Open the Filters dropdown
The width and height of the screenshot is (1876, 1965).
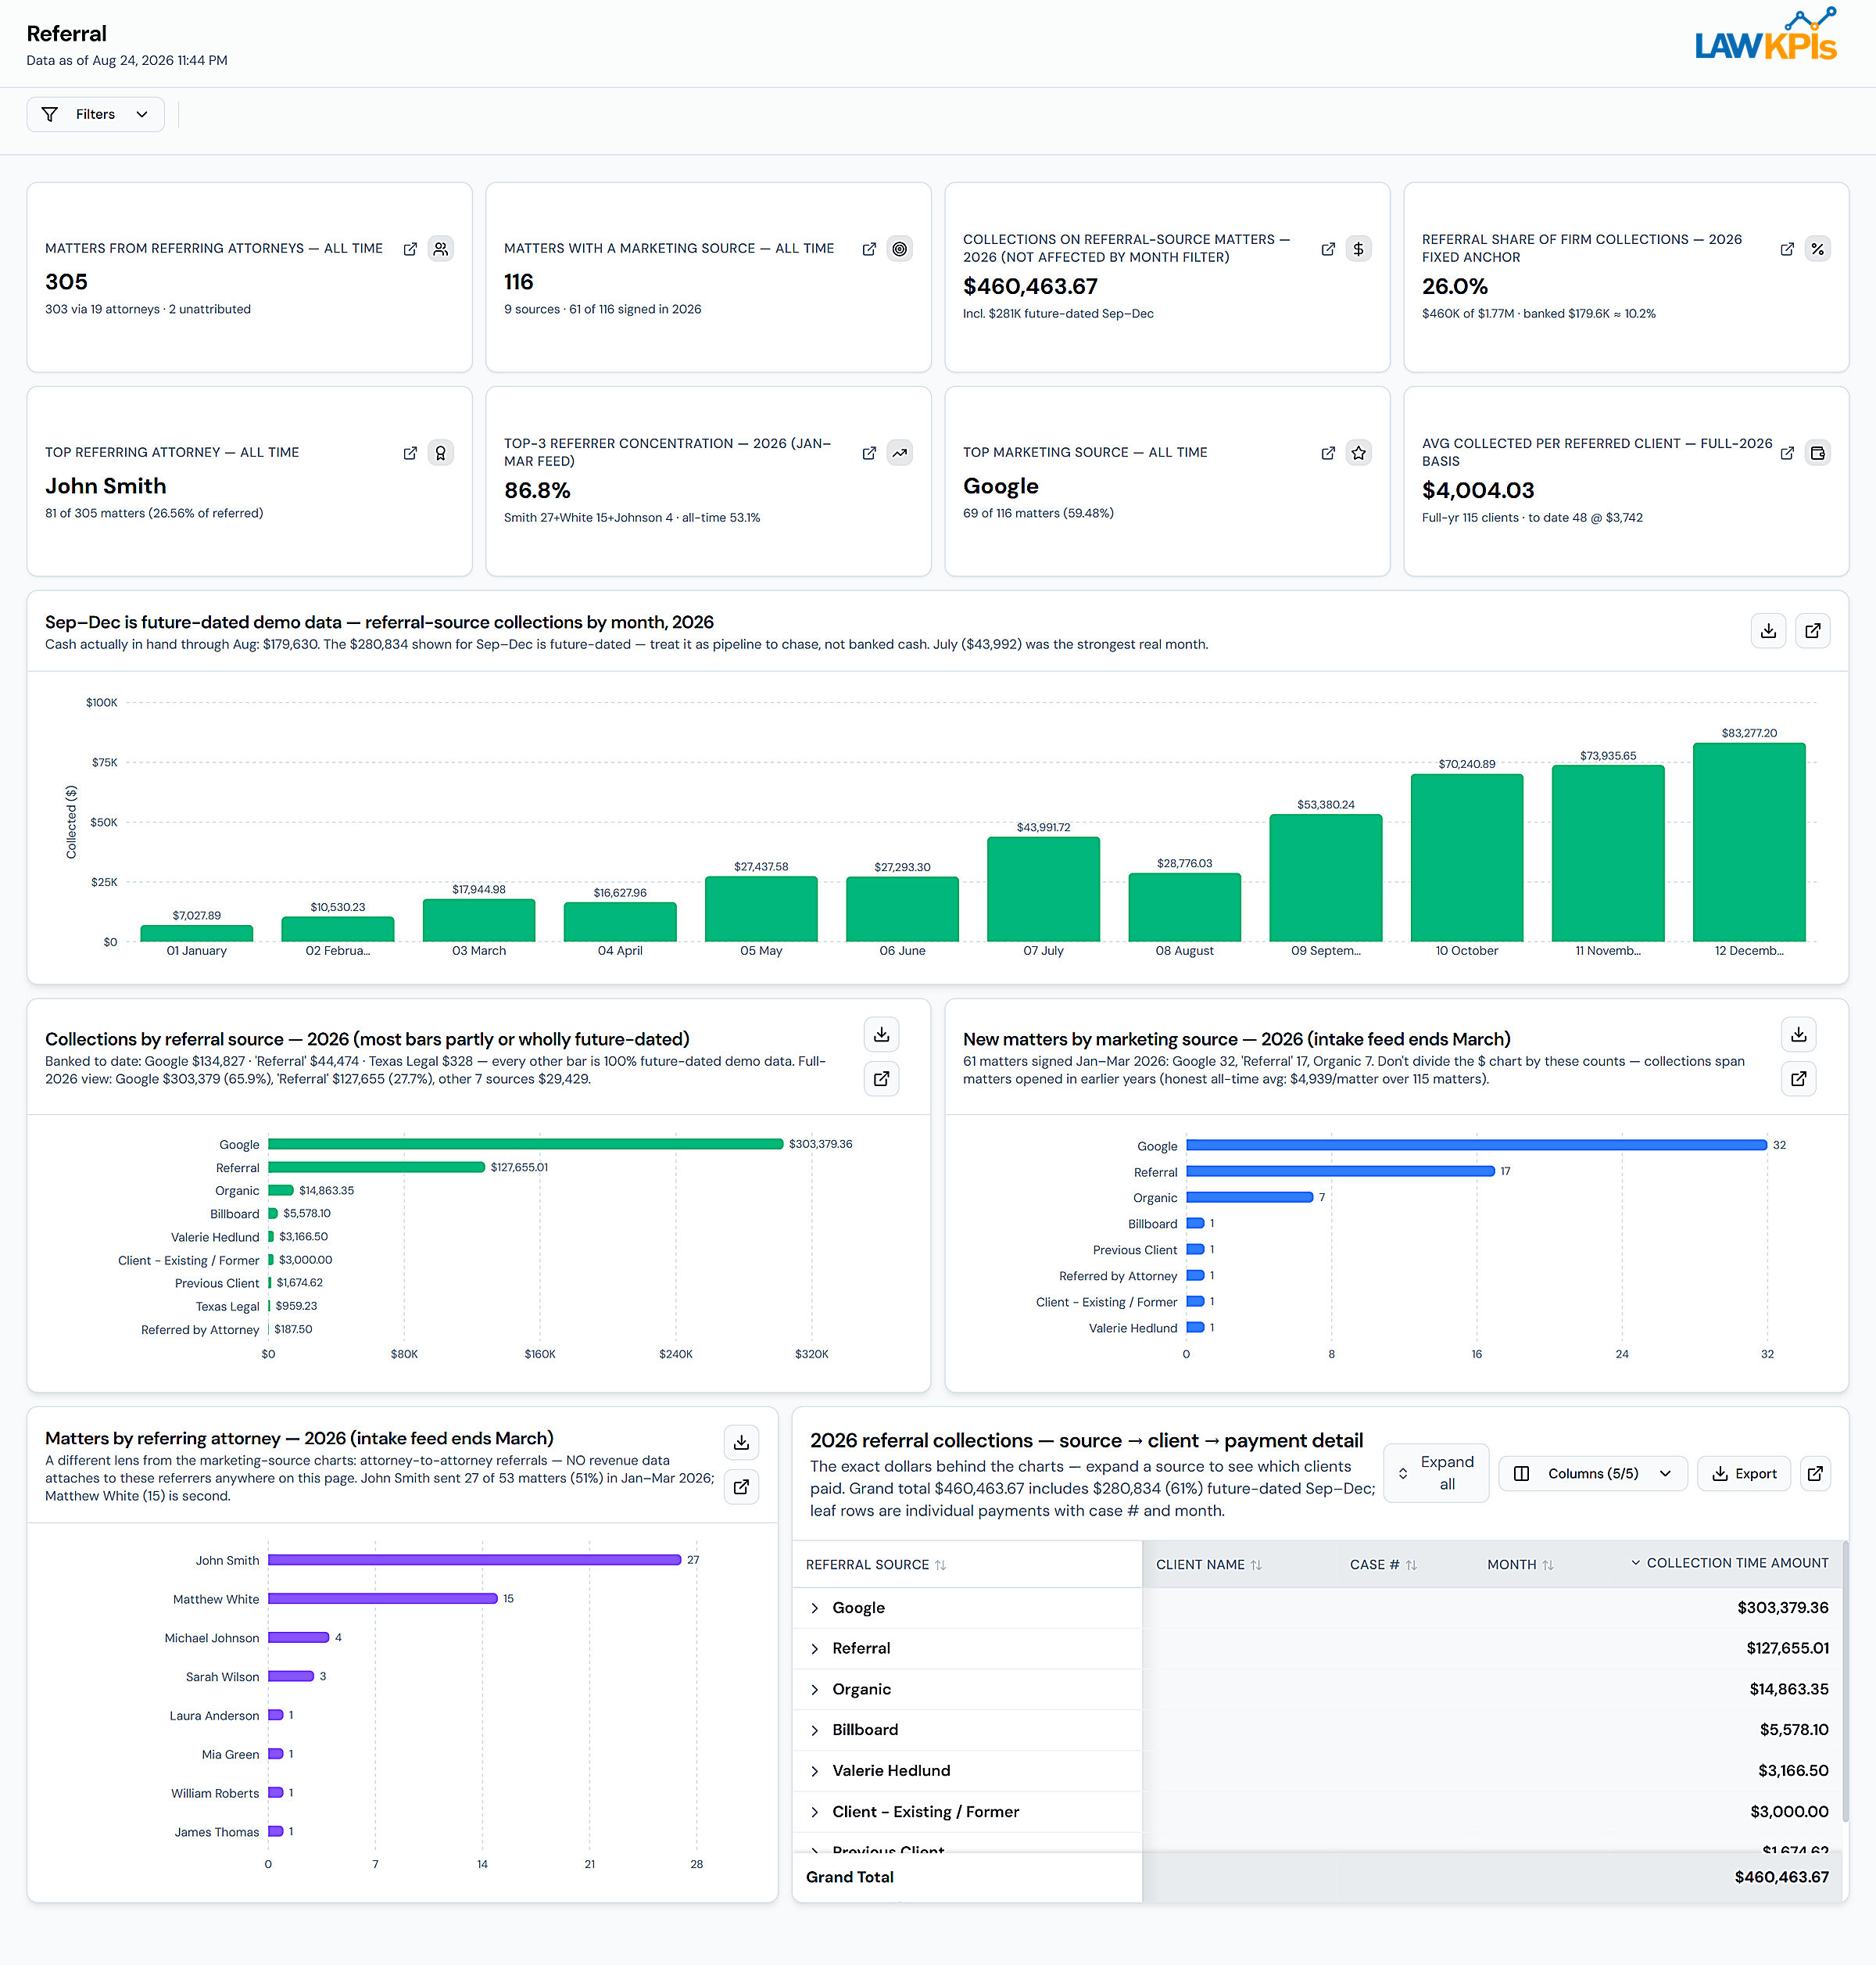(95, 114)
